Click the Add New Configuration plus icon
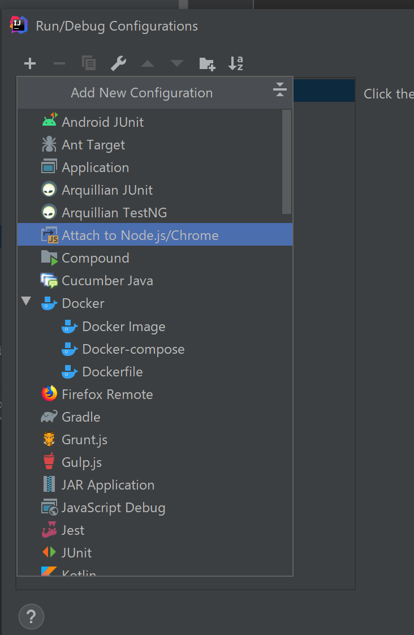The height and width of the screenshot is (635, 414). (x=30, y=63)
